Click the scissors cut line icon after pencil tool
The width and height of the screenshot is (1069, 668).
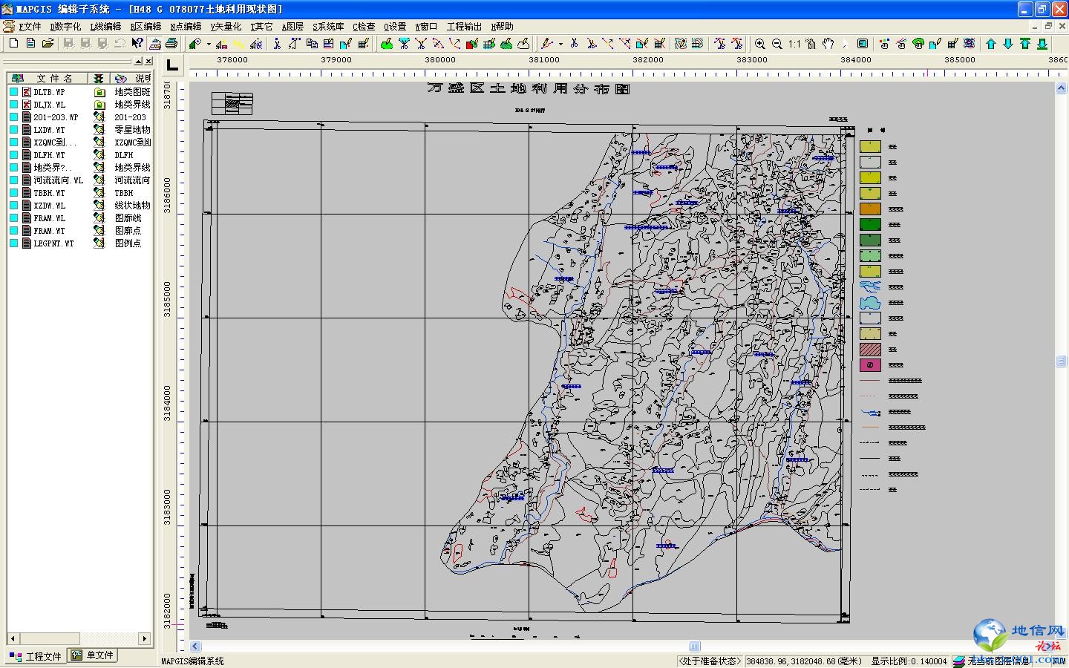574,44
